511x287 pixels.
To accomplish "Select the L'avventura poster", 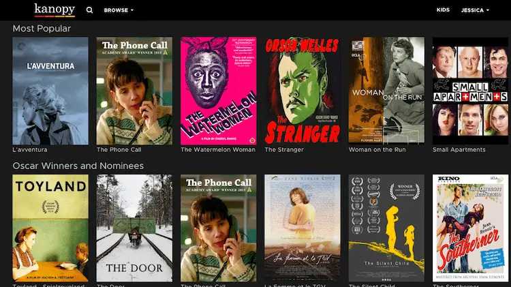I will click(x=50, y=90).
